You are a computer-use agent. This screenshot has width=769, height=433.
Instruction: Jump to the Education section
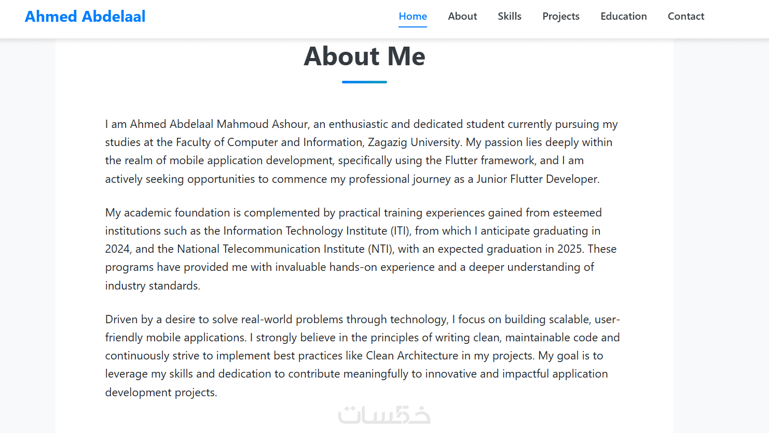pos(624,16)
